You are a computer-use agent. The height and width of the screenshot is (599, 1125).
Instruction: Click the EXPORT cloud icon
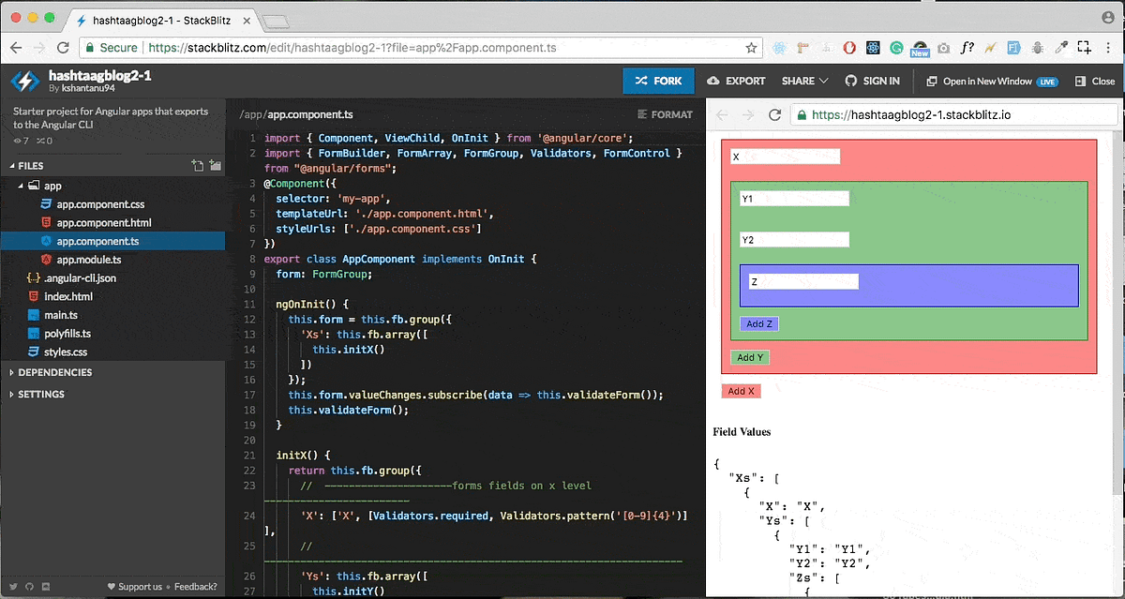coord(715,81)
